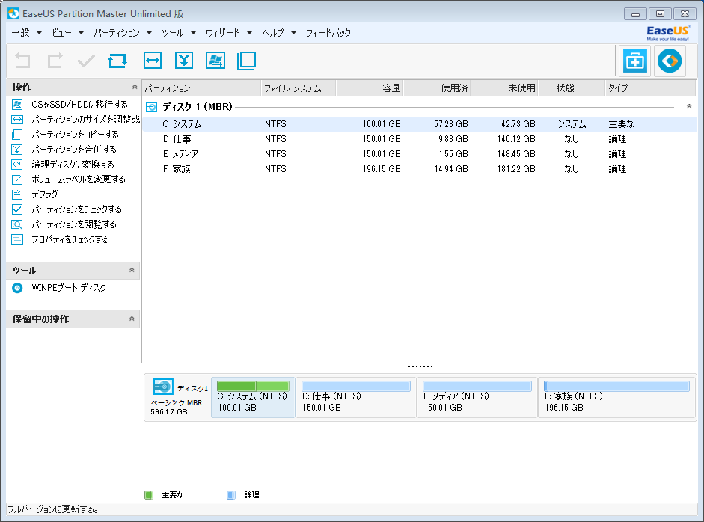Click the EaseUS logo at top right
This screenshot has width=704, height=522.
click(x=667, y=33)
